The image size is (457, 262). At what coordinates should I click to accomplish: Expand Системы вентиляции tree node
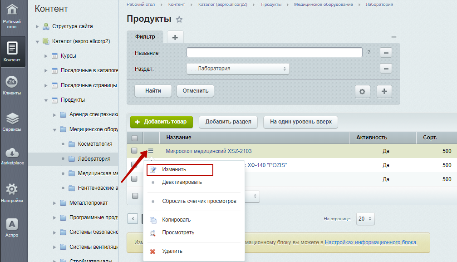click(x=54, y=247)
